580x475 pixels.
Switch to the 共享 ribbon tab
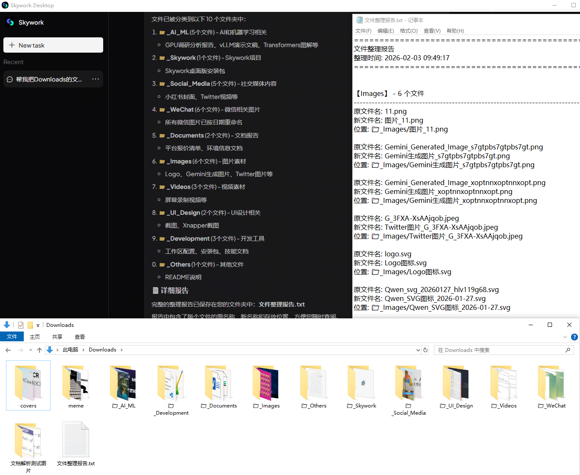57,337
